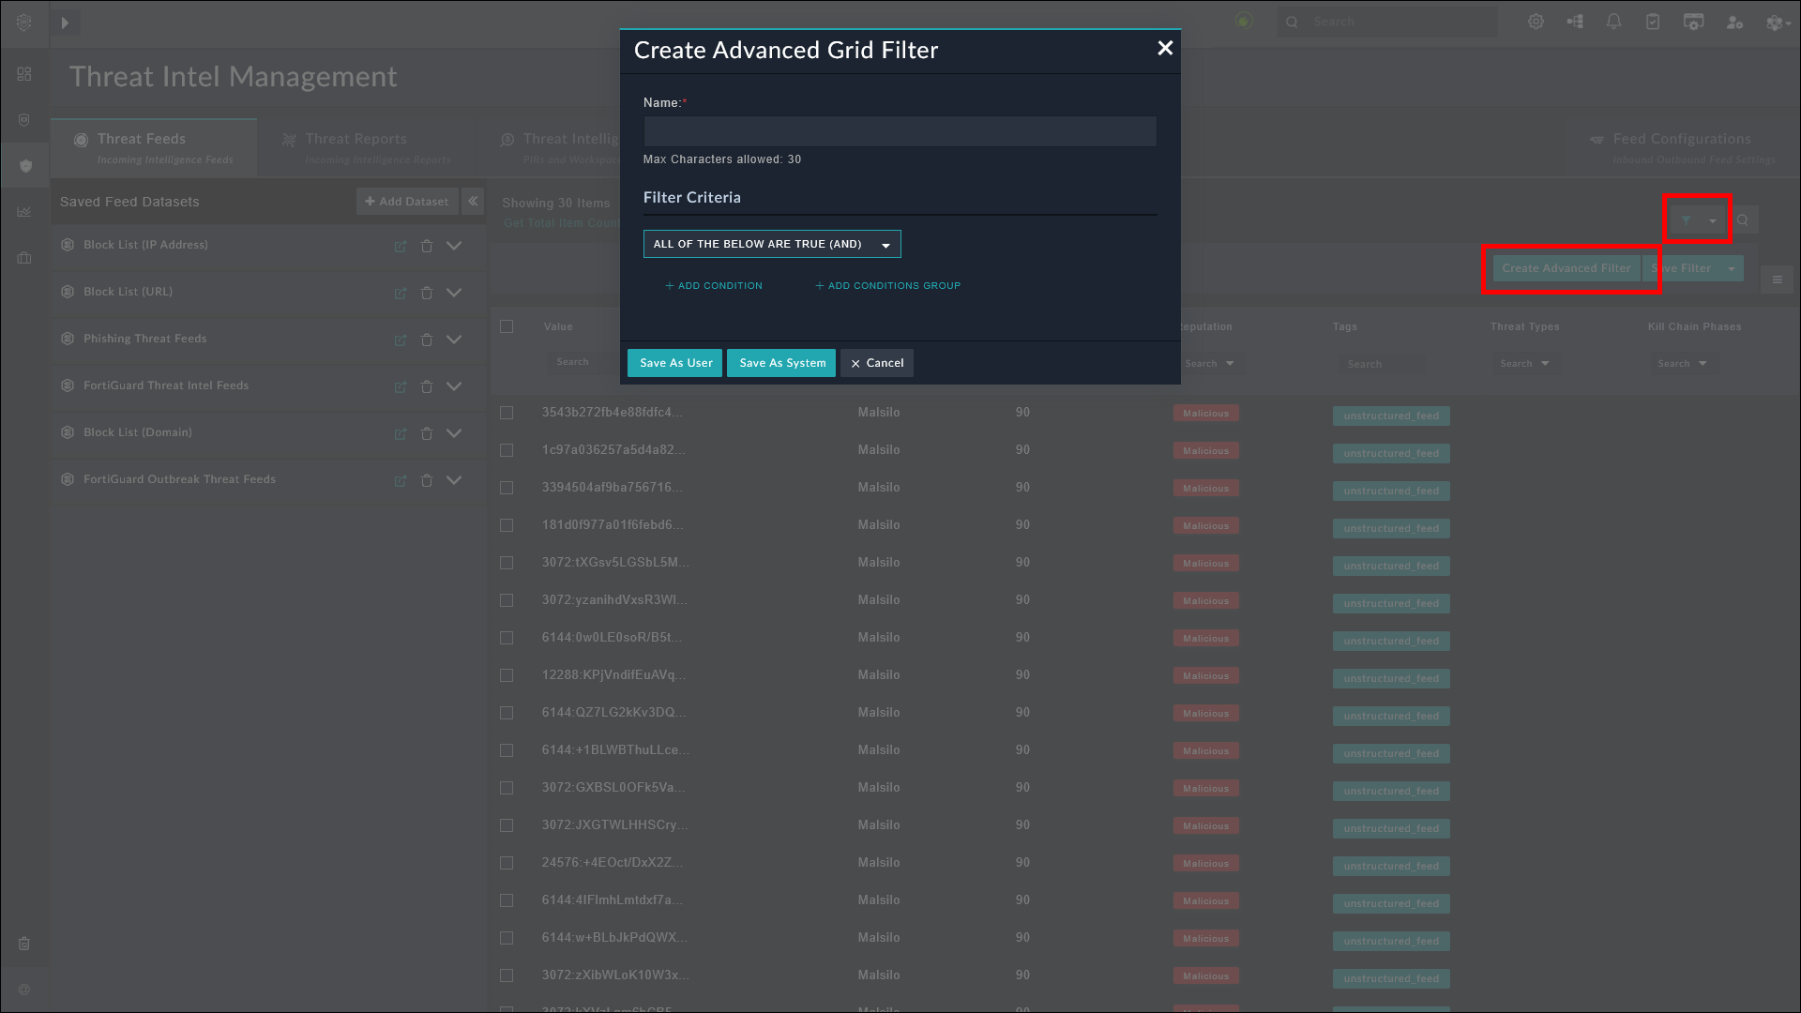Click the Save As User button
The width and height of the screenshot is (1801, 1013).
pyautogui.click(x=675, y=363)
